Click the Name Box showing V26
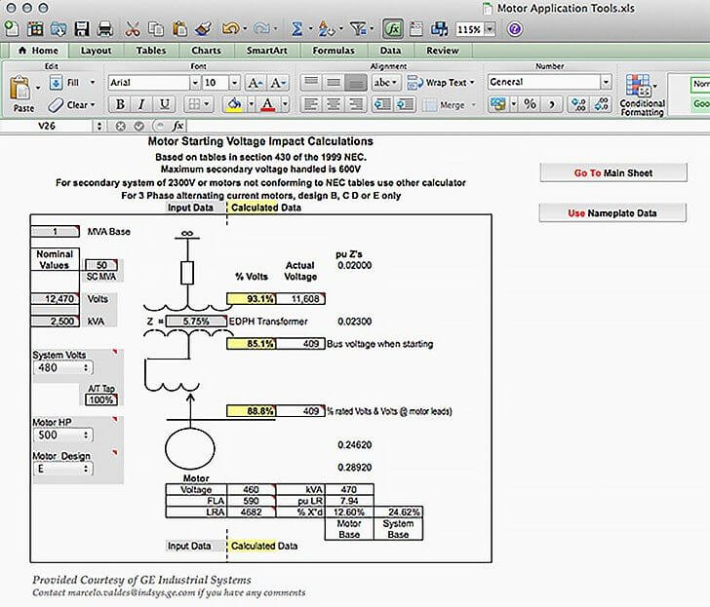This screenshot has width=710, height=607. coord(47,127)
